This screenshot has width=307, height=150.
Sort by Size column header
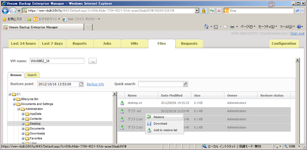pos(208,95)
